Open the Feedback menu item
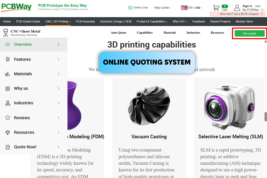 (x=199, y=21)
